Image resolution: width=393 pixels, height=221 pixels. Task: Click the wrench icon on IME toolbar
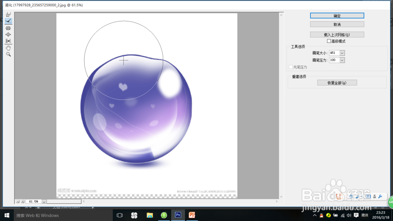pyautogui.click(x=380, y=197)
